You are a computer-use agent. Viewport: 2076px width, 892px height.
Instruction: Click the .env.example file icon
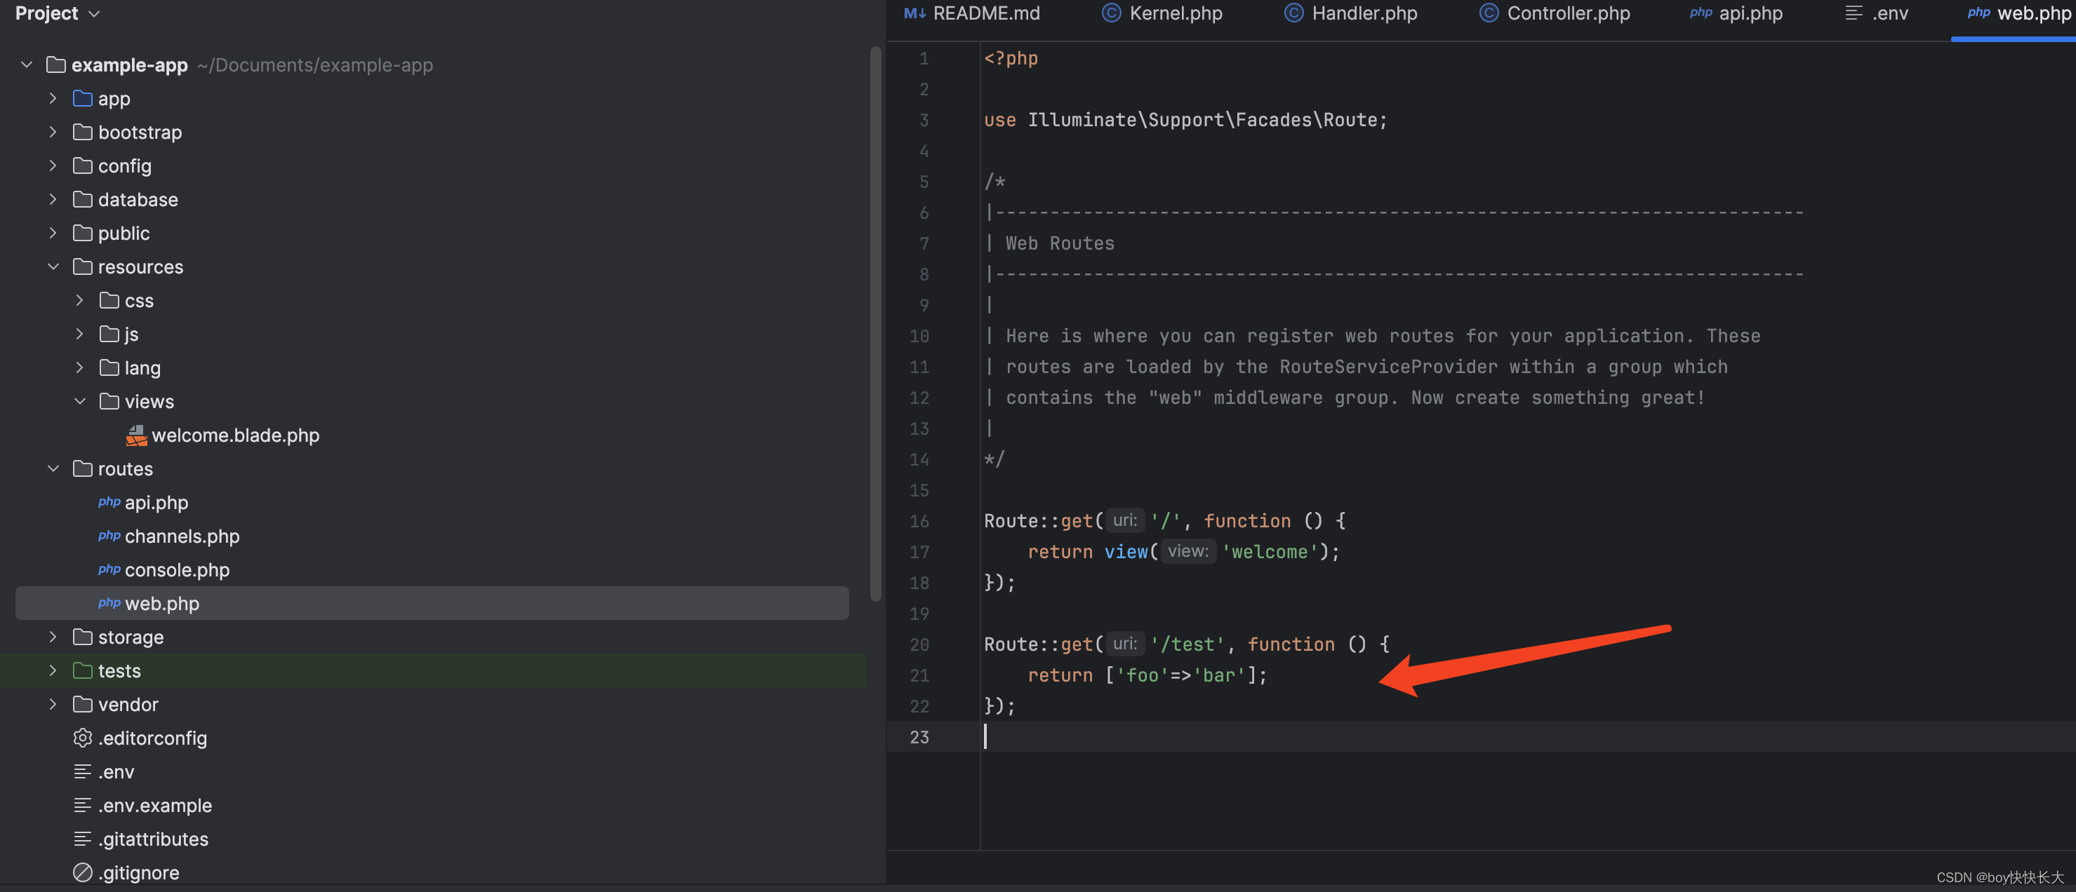[x=82, y=805]
